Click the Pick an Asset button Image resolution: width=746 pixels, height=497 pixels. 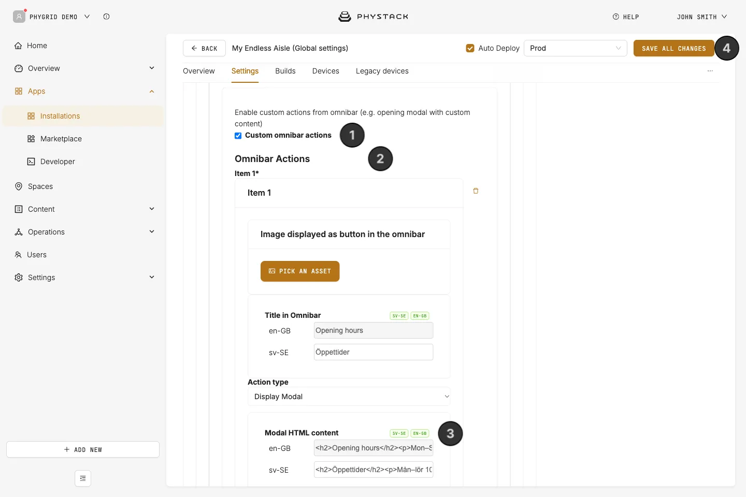tap(300, 271)
